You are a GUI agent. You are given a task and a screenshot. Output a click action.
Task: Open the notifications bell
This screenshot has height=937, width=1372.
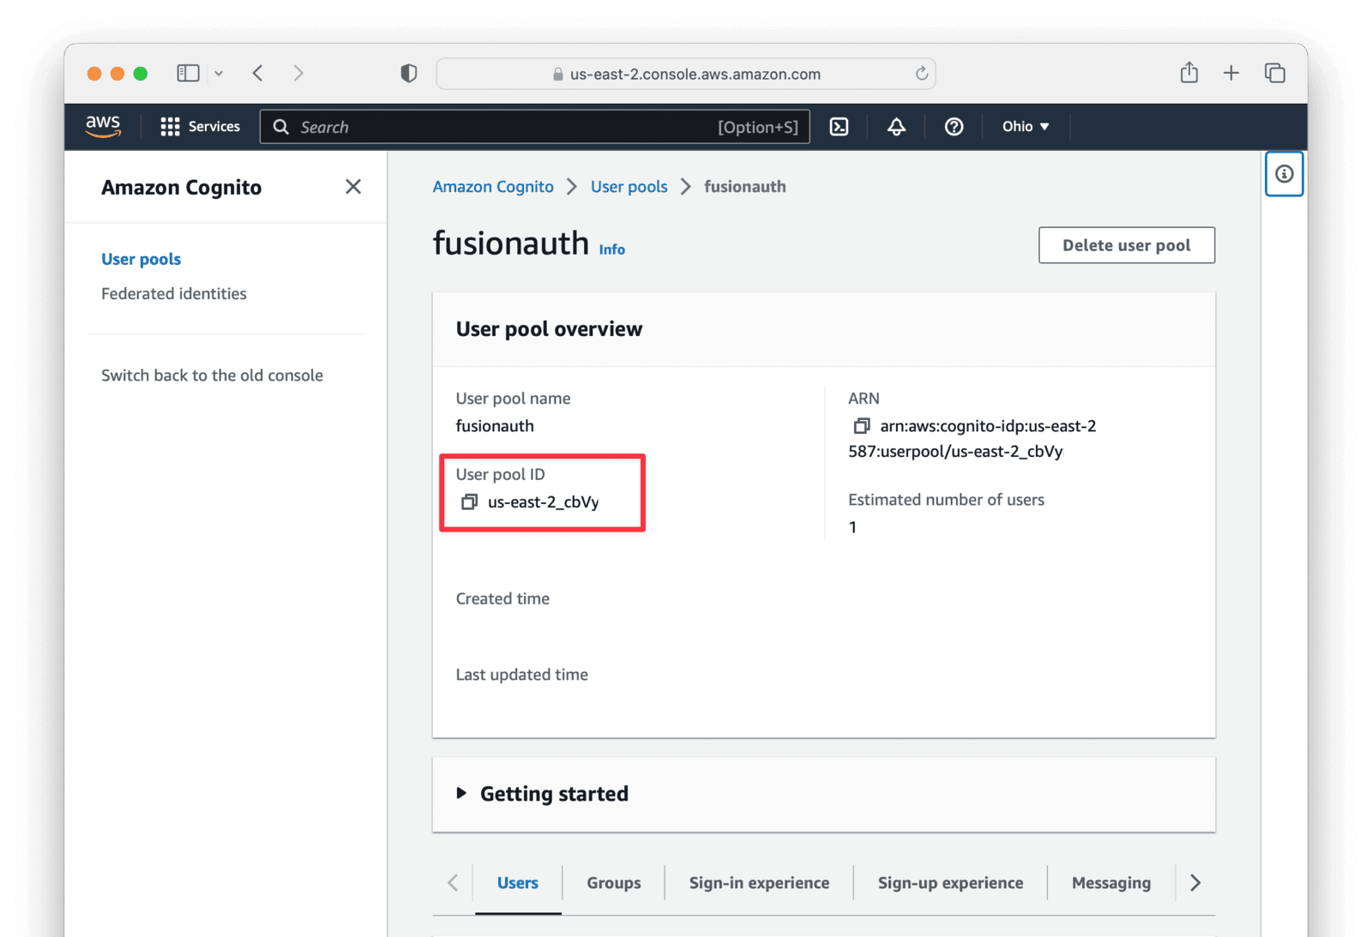click(896, 127)
